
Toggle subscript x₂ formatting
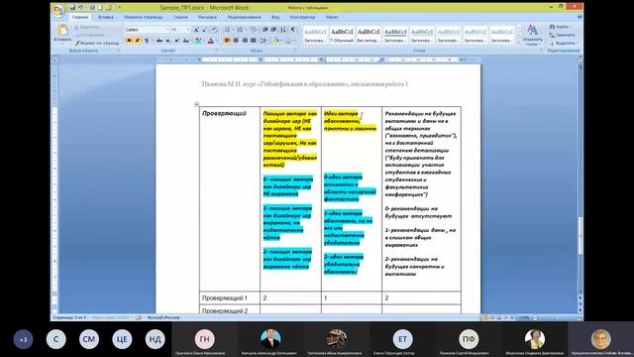(x=168, y=41)
